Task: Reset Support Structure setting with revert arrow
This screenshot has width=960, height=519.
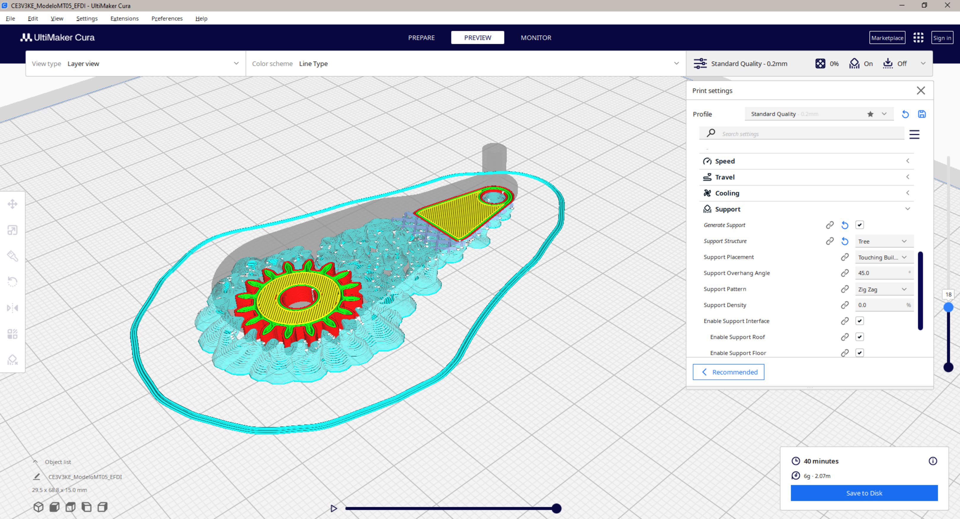Action: pyautogui.click(x=844, y=241)
